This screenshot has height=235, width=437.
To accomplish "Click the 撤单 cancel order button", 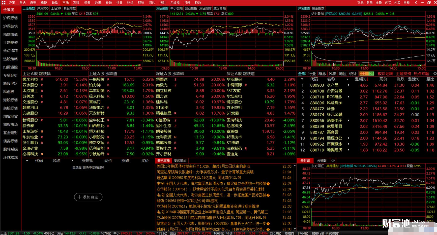I will [370, 3].
